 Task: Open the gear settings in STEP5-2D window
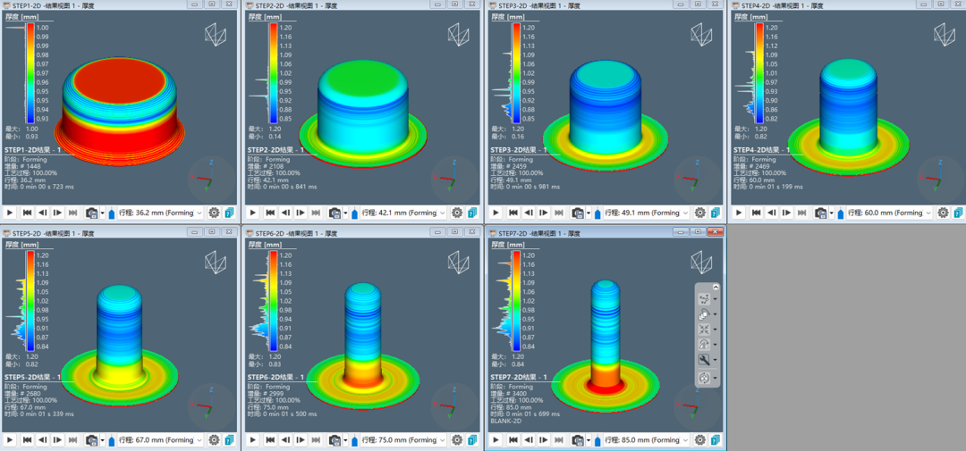pyautogui.click(x=214, y=440)
